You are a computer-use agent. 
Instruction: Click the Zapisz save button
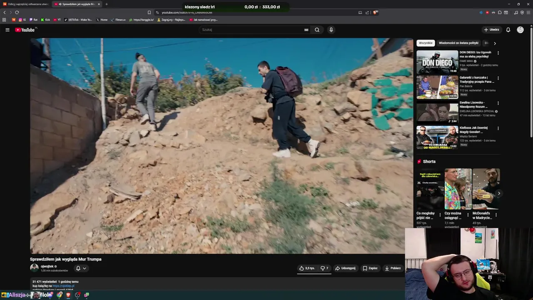click(370, 268)
